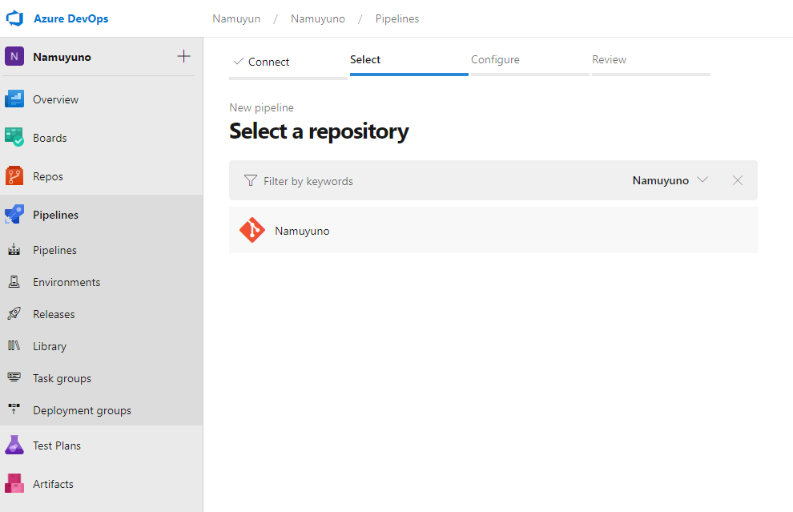Open the Artifacts icon in sidebar
793x512 pixels.
click(14, 484)
